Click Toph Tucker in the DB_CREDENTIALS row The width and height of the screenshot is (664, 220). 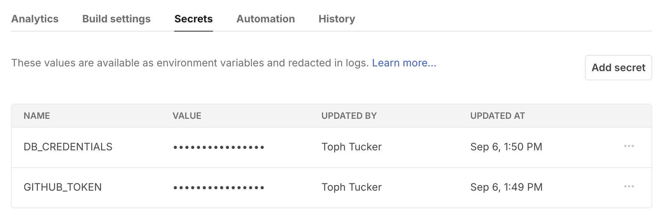coord(351,147)
